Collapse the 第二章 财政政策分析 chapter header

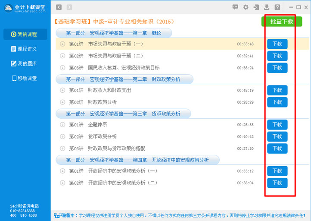click(x=123, y=79)
